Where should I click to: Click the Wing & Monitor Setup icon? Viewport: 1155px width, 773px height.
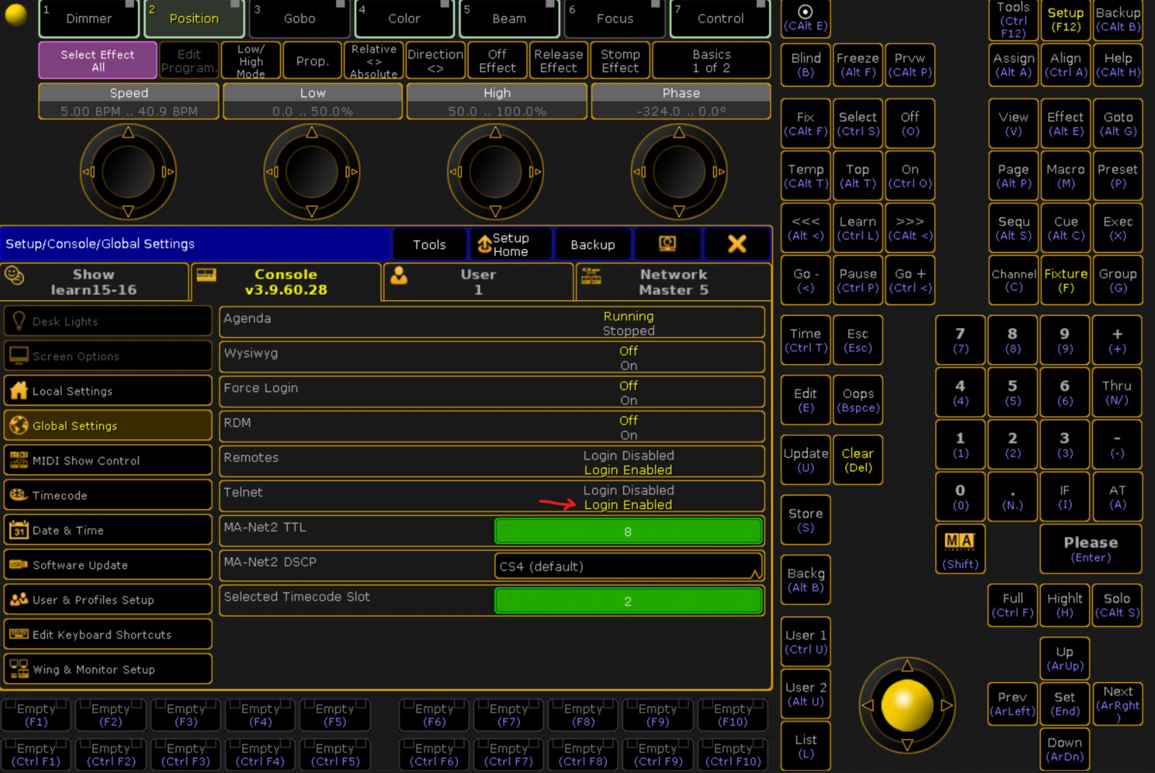[x=19, y=669]
